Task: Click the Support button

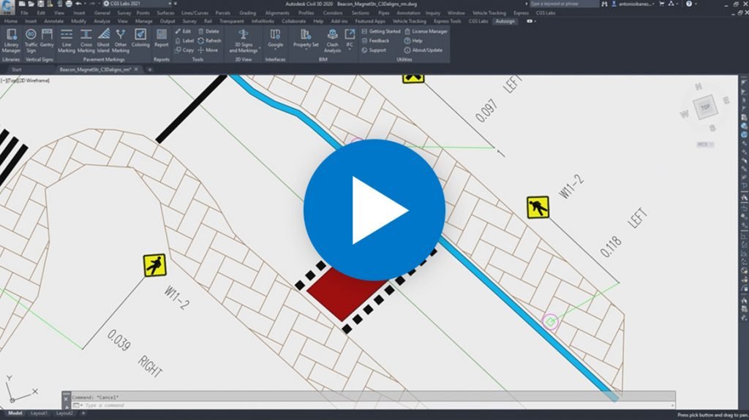Action: [x=374, y=50]
